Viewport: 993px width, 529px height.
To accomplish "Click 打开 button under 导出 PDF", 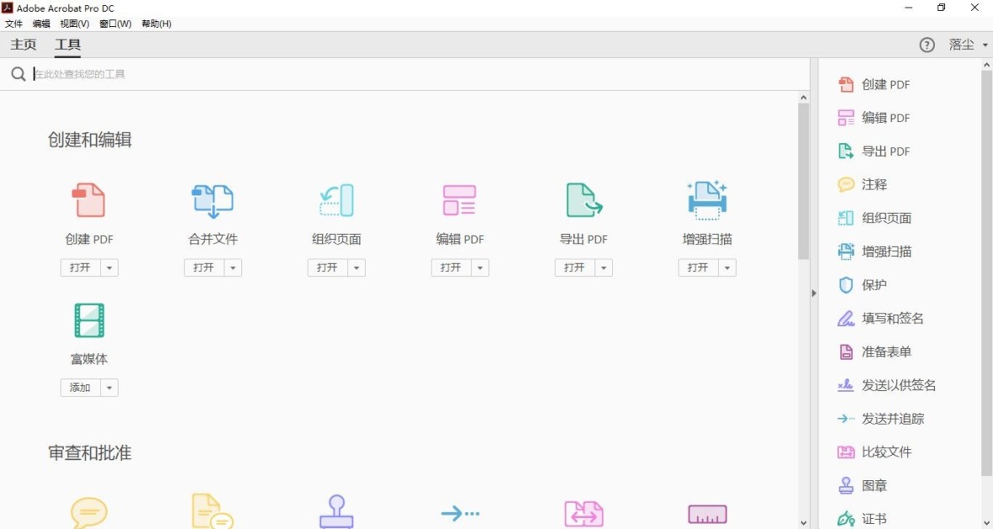I will tap(574, 268).
